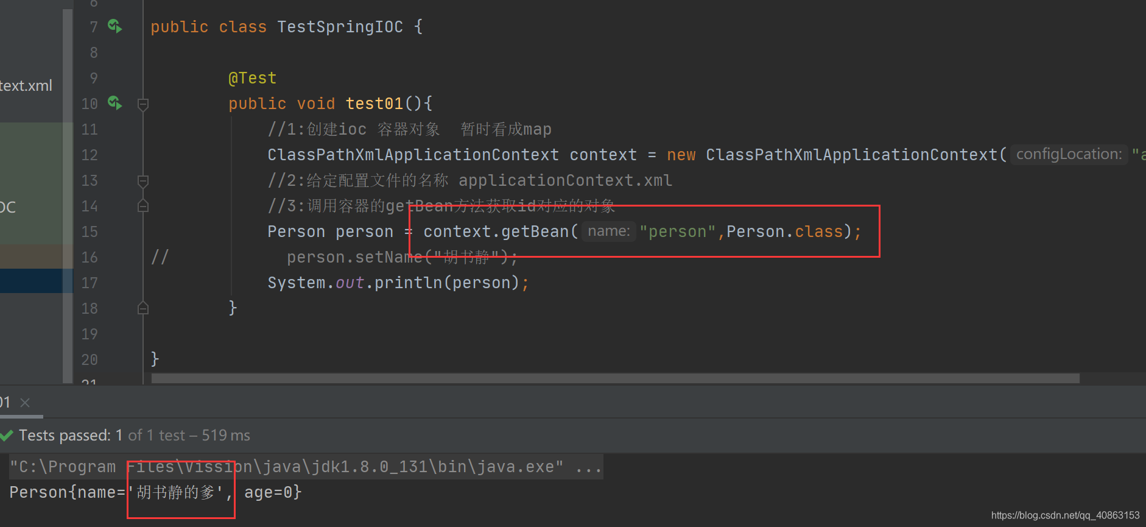Click the Person{name= output line in console
Viewport: 1146px width, 527px height.
(x=155, y=492)
